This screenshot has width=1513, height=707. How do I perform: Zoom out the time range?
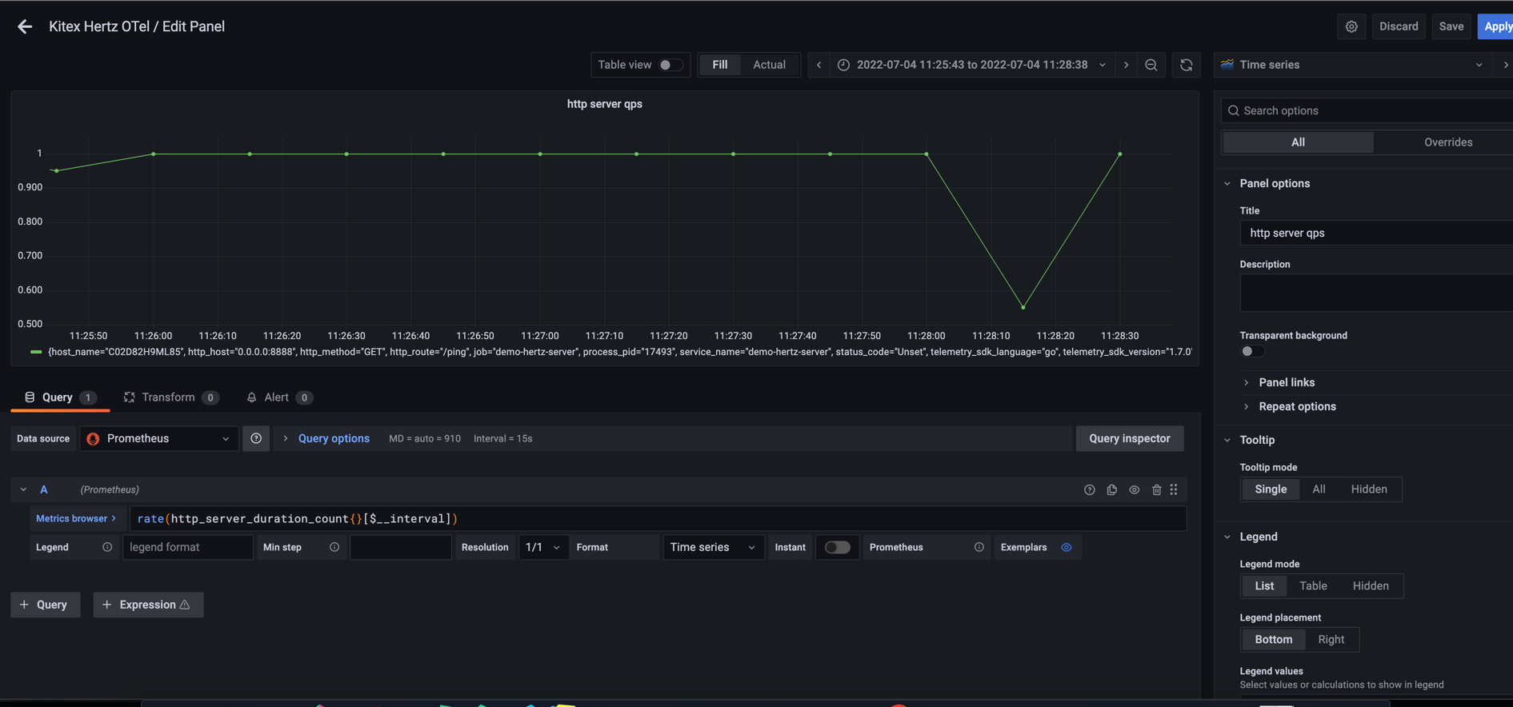point(1151,65)
